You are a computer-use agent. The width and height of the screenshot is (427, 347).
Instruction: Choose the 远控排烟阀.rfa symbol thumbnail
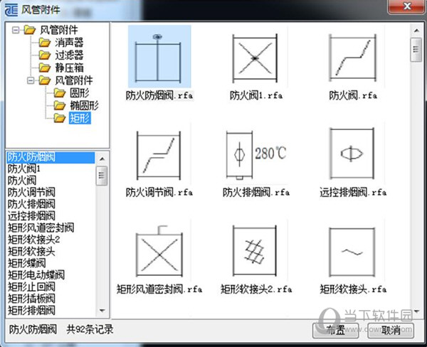352,154
